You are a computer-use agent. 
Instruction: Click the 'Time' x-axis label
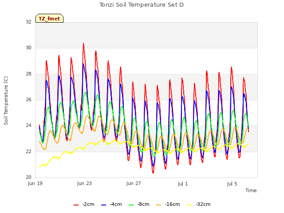(251, 190)
